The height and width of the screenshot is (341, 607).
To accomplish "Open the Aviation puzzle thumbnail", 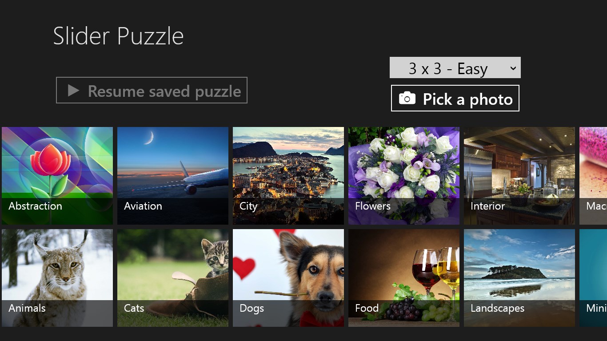I will [x=172, y=175].
